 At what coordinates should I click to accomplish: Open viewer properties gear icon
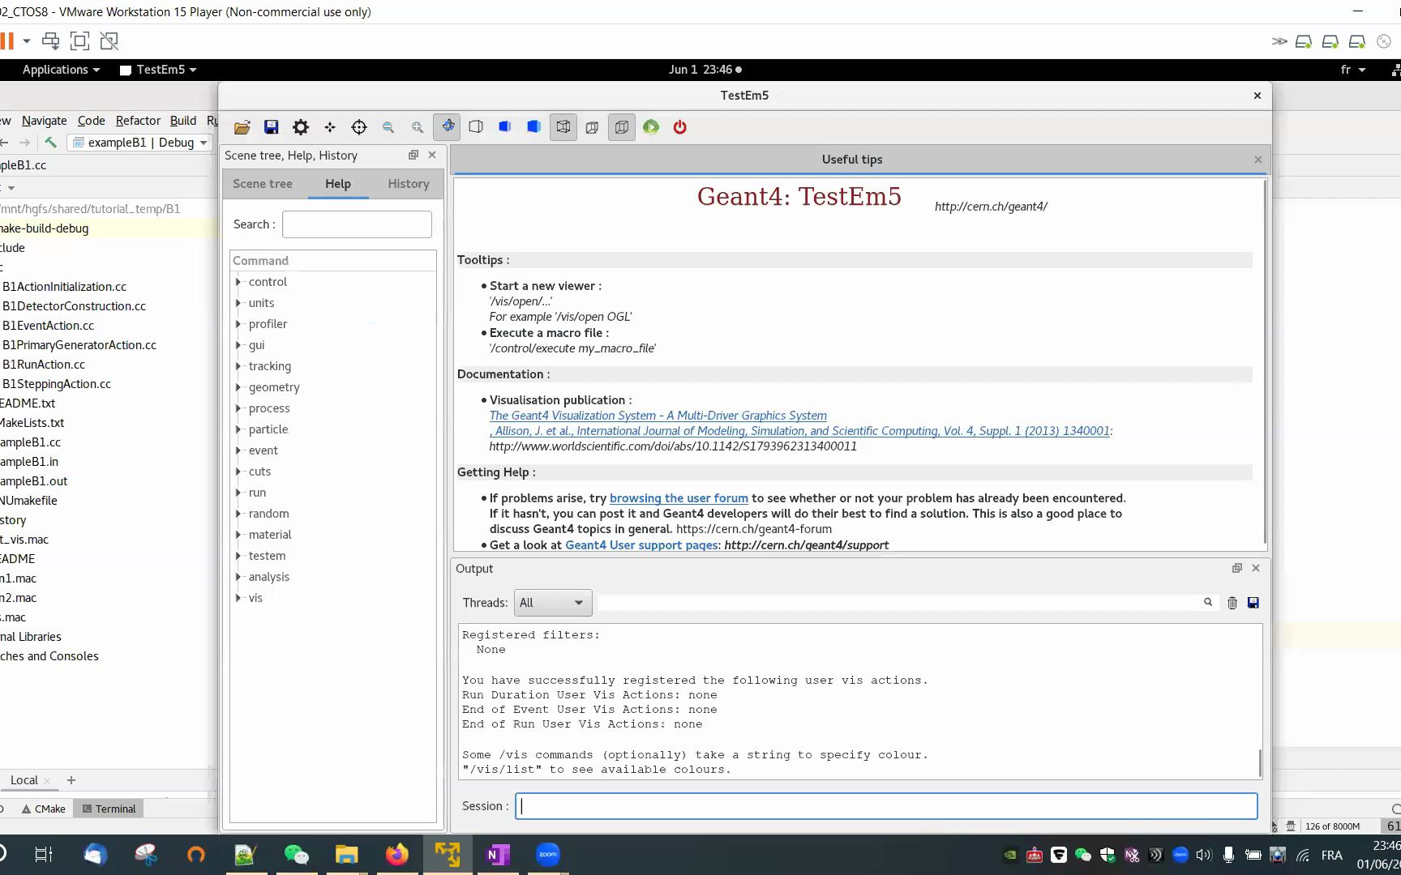coord(301,127)
